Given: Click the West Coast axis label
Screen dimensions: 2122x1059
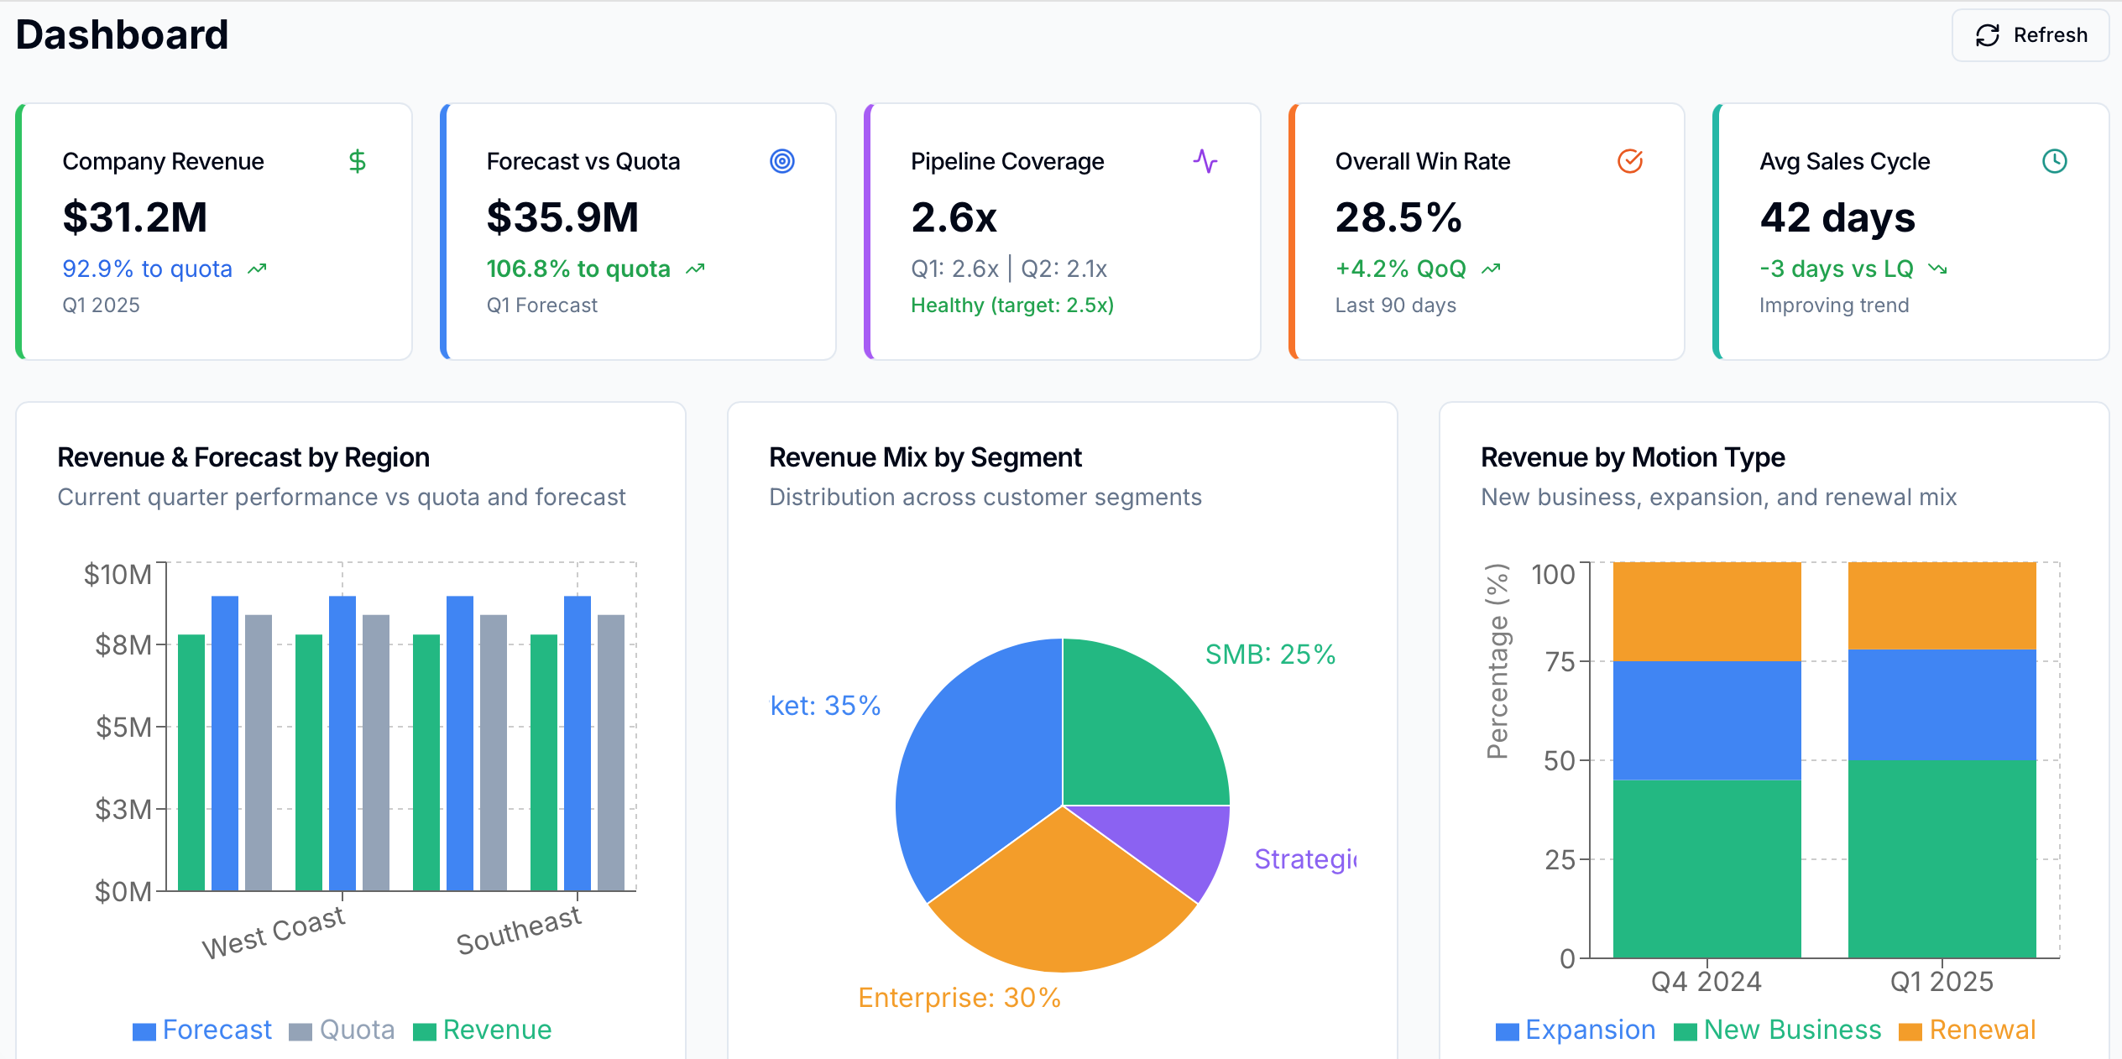Looking at the screenshot, I should pyautogui.click(x=274, y=931).
